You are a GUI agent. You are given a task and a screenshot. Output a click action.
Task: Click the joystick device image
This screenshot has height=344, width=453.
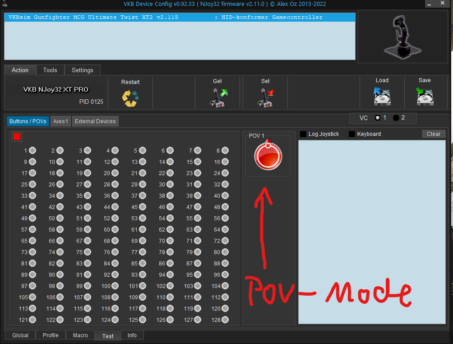pos(396,37)
